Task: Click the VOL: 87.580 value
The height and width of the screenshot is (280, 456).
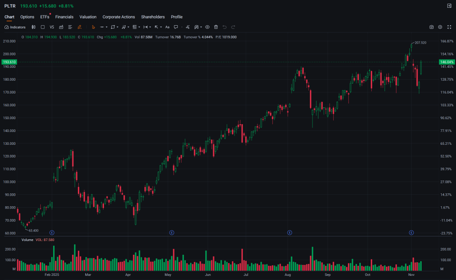Action: (x=45, y=240)
